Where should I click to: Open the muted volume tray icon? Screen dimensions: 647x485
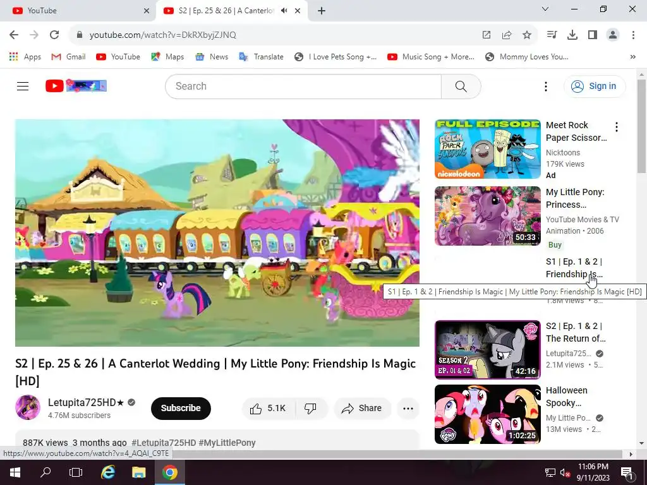point(565,472)
